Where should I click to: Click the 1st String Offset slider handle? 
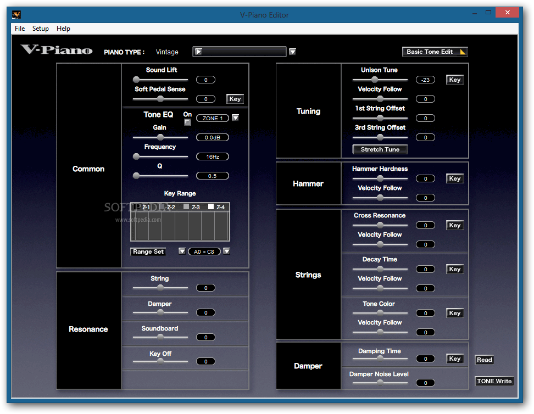(380, 118)
